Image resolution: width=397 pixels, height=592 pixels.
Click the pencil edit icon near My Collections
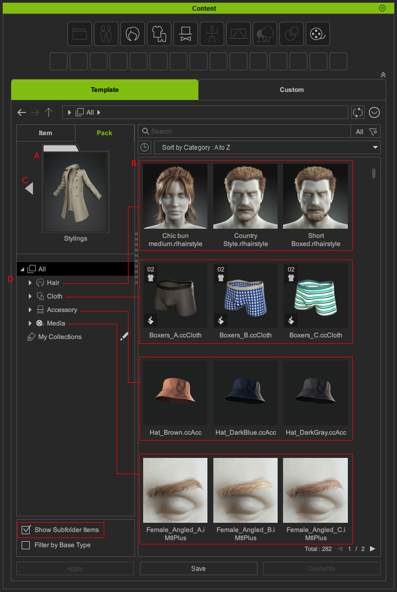[124, 336]
